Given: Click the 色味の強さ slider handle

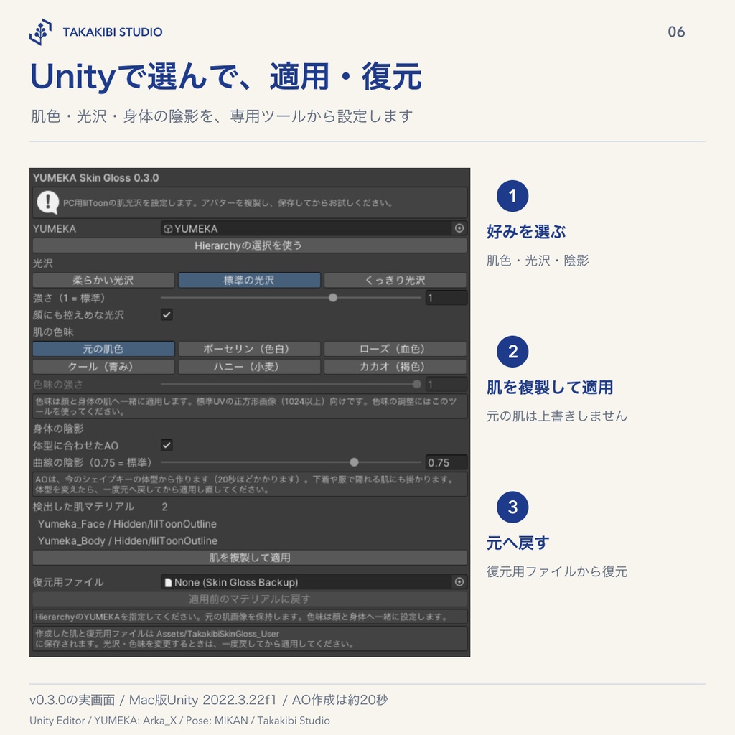Looking at the screenshot, I should (x=417, y=385).
